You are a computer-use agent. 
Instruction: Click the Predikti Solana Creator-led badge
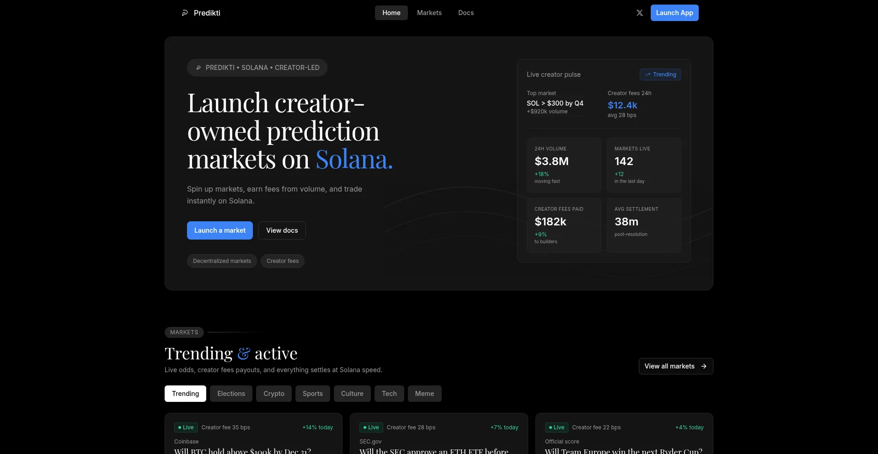click(257, 68)
